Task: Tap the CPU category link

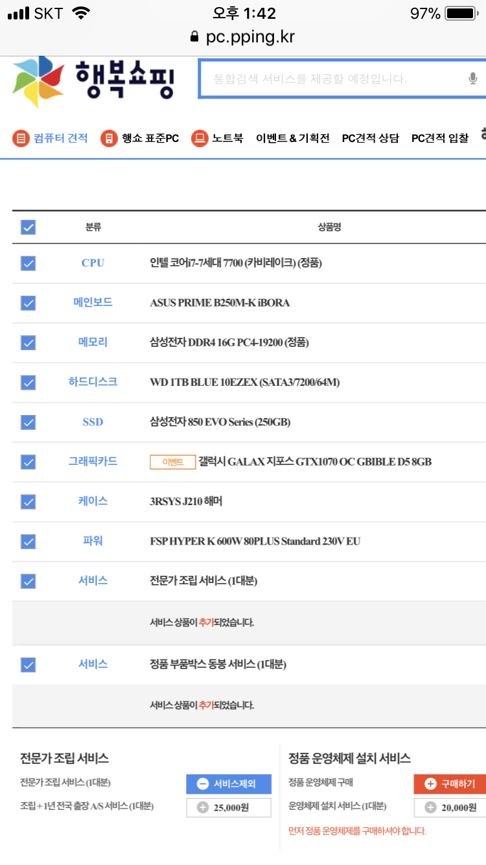Action: click(x=93, y=263)
